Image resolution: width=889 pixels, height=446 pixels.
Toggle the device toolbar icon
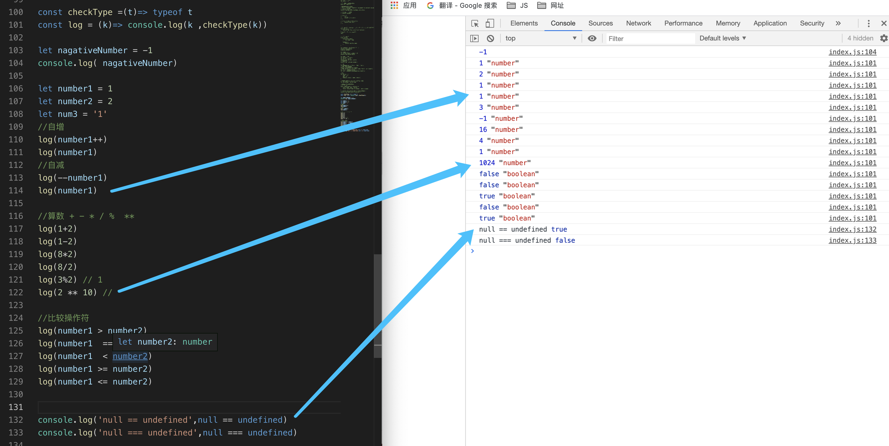pos(489,24)
